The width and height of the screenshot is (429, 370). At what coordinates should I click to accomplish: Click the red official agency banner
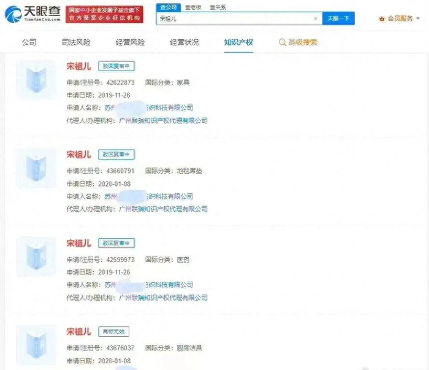(x=105, y=14)
